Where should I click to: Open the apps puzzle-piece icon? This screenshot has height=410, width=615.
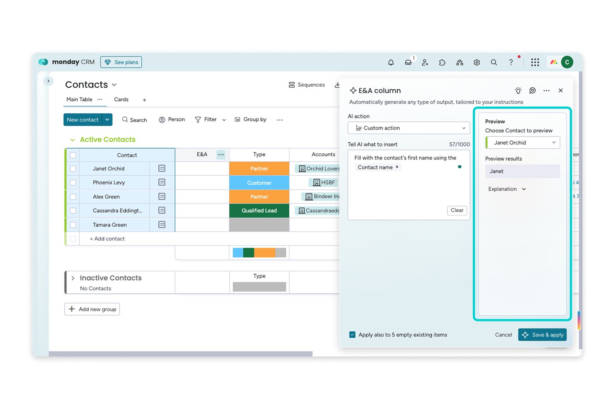442,62
